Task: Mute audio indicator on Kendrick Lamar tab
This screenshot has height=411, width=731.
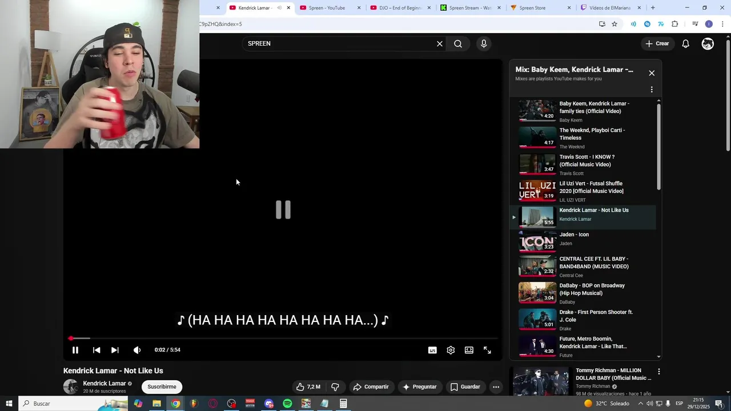Action: [279, 8]
